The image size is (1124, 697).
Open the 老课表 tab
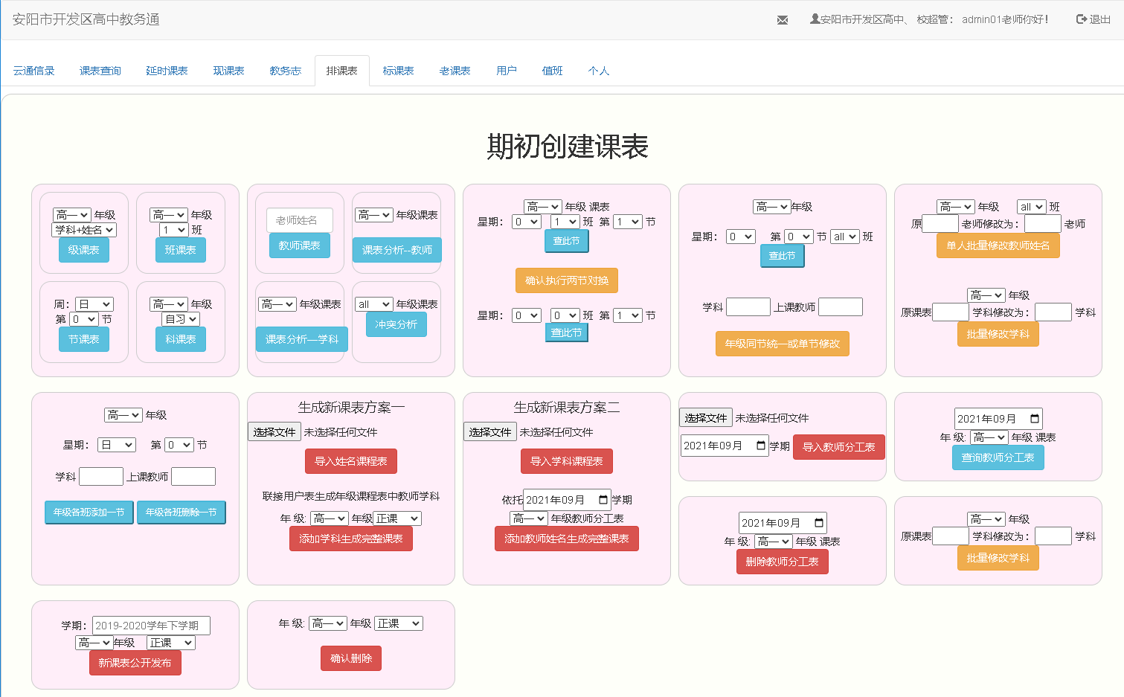455,71
